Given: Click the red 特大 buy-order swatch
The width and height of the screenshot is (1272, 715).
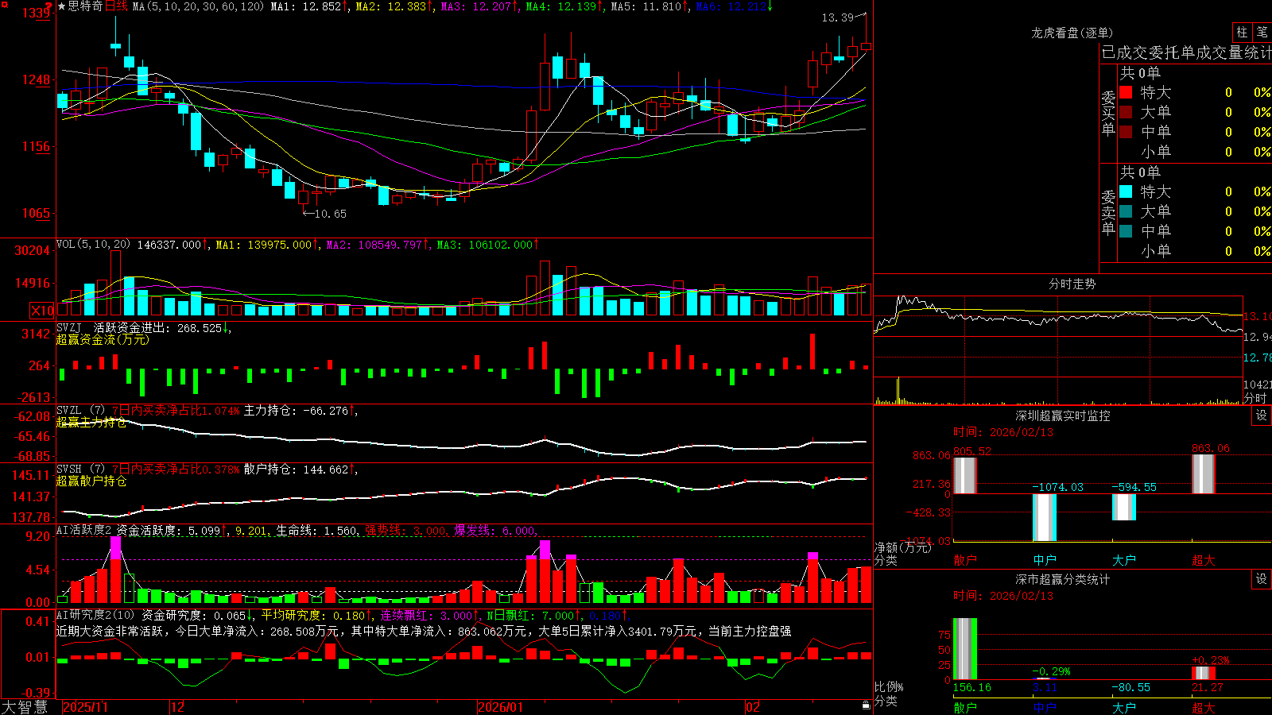Looking at the screenshot, I should (1126, 92).
